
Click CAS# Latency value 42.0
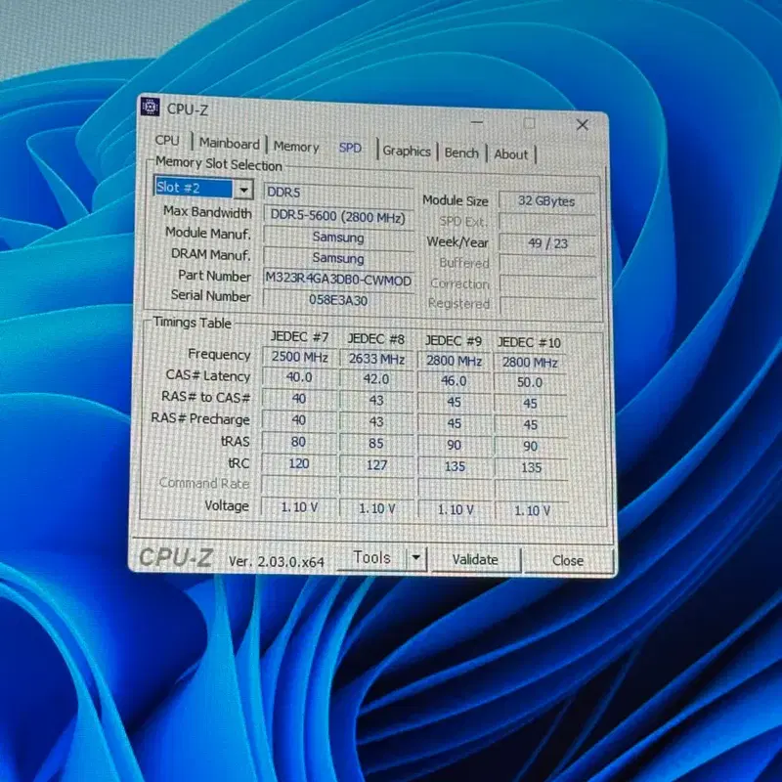pos(376,379)
